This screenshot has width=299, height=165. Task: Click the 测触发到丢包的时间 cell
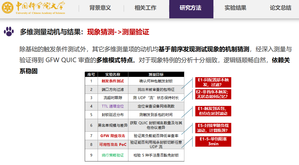[x=156, y=115]
